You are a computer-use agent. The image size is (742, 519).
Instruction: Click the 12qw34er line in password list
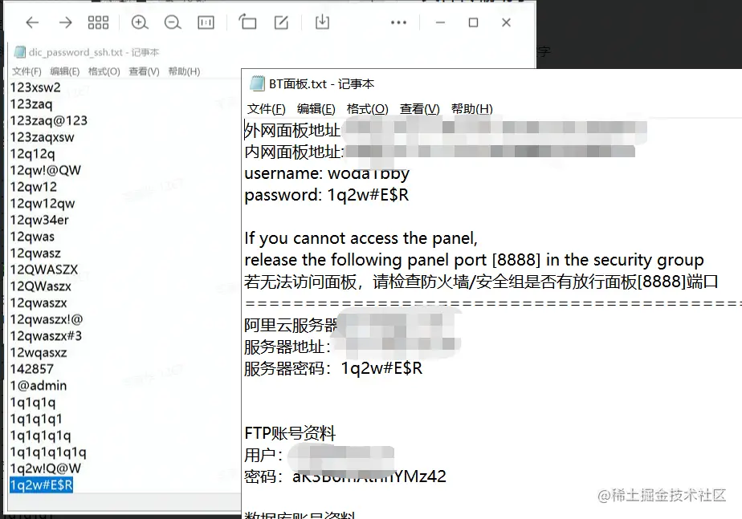point(39,220)
